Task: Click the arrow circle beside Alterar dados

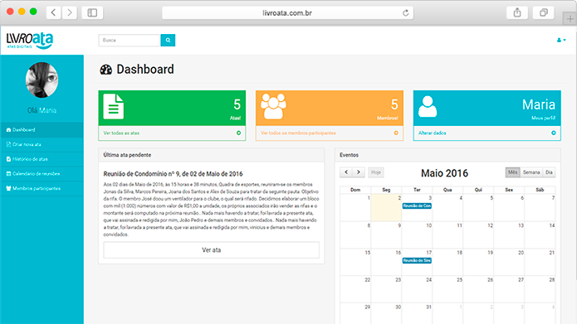Action: click(554, 133)
